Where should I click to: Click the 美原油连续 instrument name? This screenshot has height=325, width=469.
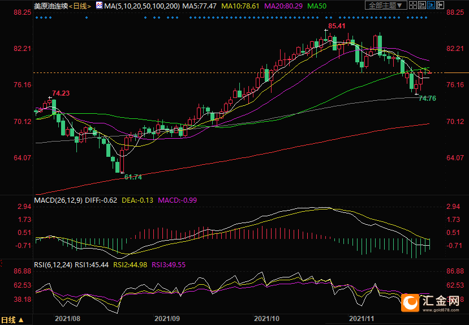click(x=51, y=6)
